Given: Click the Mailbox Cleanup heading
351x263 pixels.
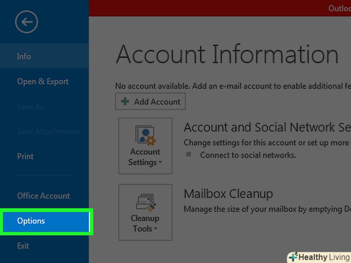Looking at the screenshot, I should click(x=229, y=194).
